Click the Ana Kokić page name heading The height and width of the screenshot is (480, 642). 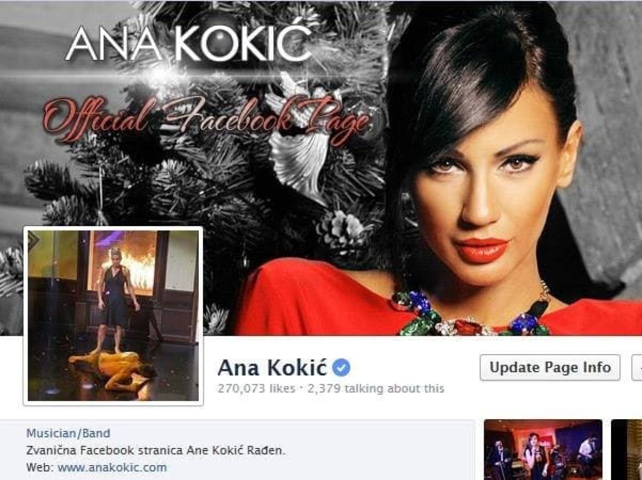click(x=272, y=368)
